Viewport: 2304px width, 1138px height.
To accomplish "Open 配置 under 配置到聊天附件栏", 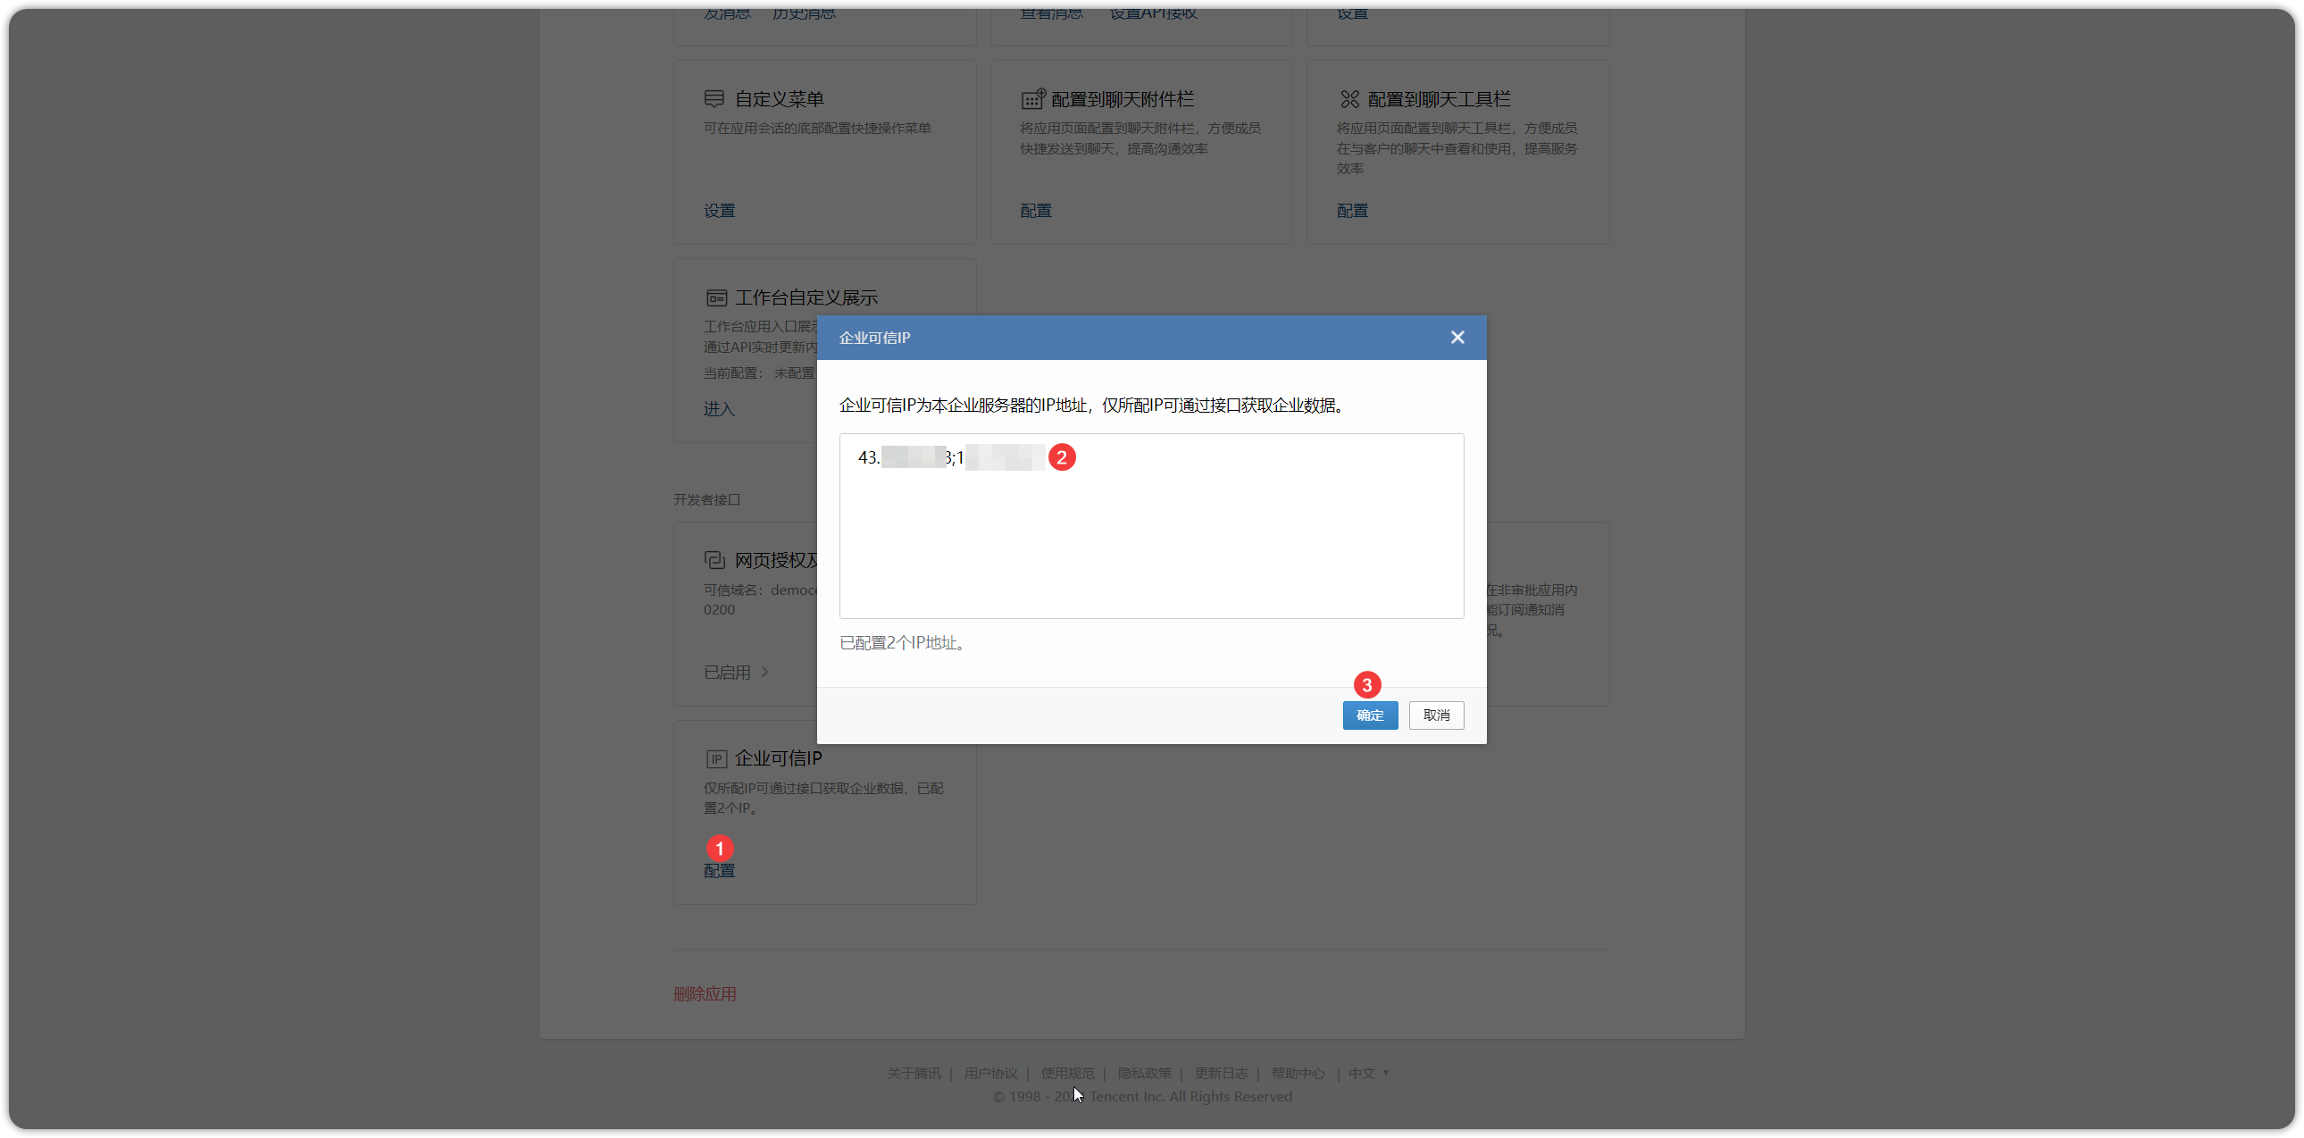I will pos(1036,210).
